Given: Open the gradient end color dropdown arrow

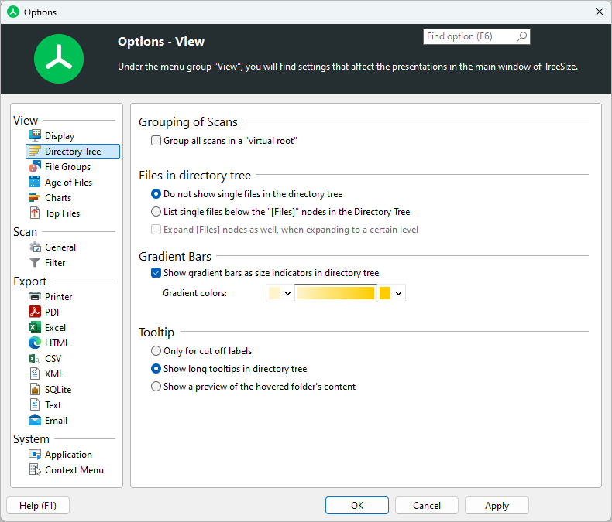Looking at the screenshot, I should coord(398,293).
